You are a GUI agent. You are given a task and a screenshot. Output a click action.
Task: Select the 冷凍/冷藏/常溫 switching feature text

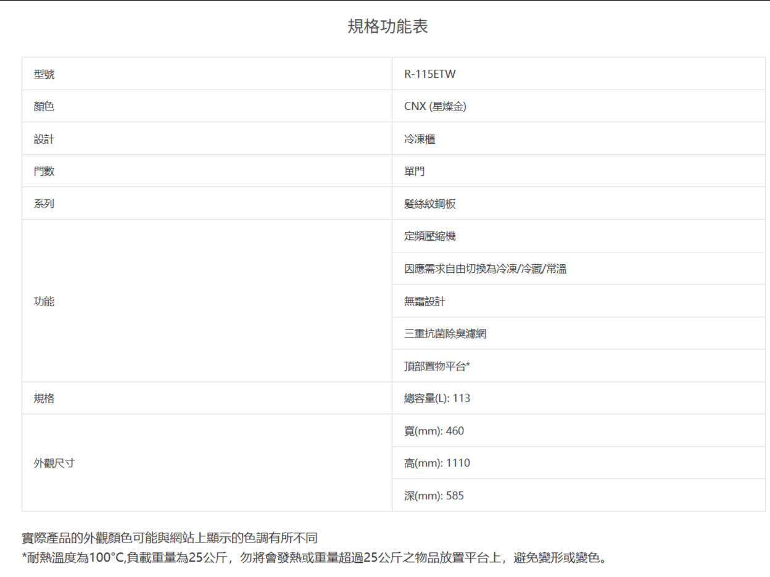pyautogui.click(x=485, y=268)
